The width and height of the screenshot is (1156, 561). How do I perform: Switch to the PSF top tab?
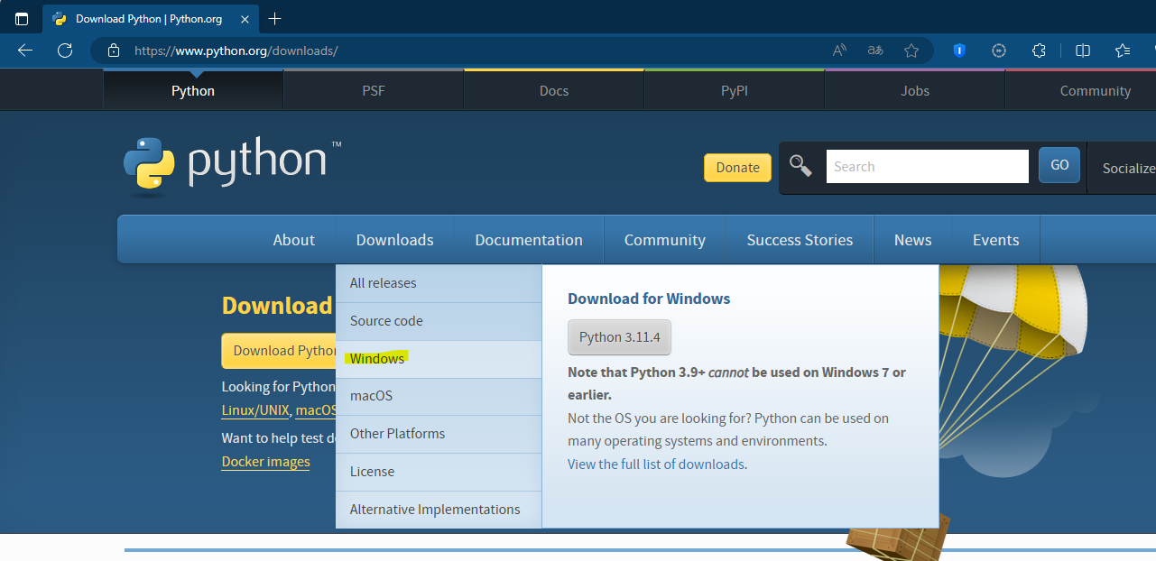tap(374, 90)
